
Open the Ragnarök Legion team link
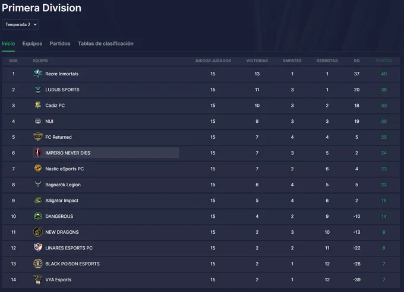63,185
